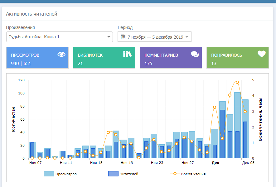Image resolution: width=276 pixels, height=187 pixels.
Task: Click the dark-blue Читателей legend swatch
Action: tap(113, 174)
